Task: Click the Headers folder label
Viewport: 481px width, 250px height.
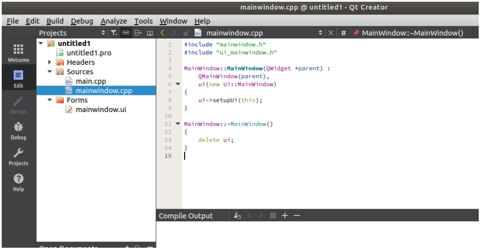Action: click(81, 62)
